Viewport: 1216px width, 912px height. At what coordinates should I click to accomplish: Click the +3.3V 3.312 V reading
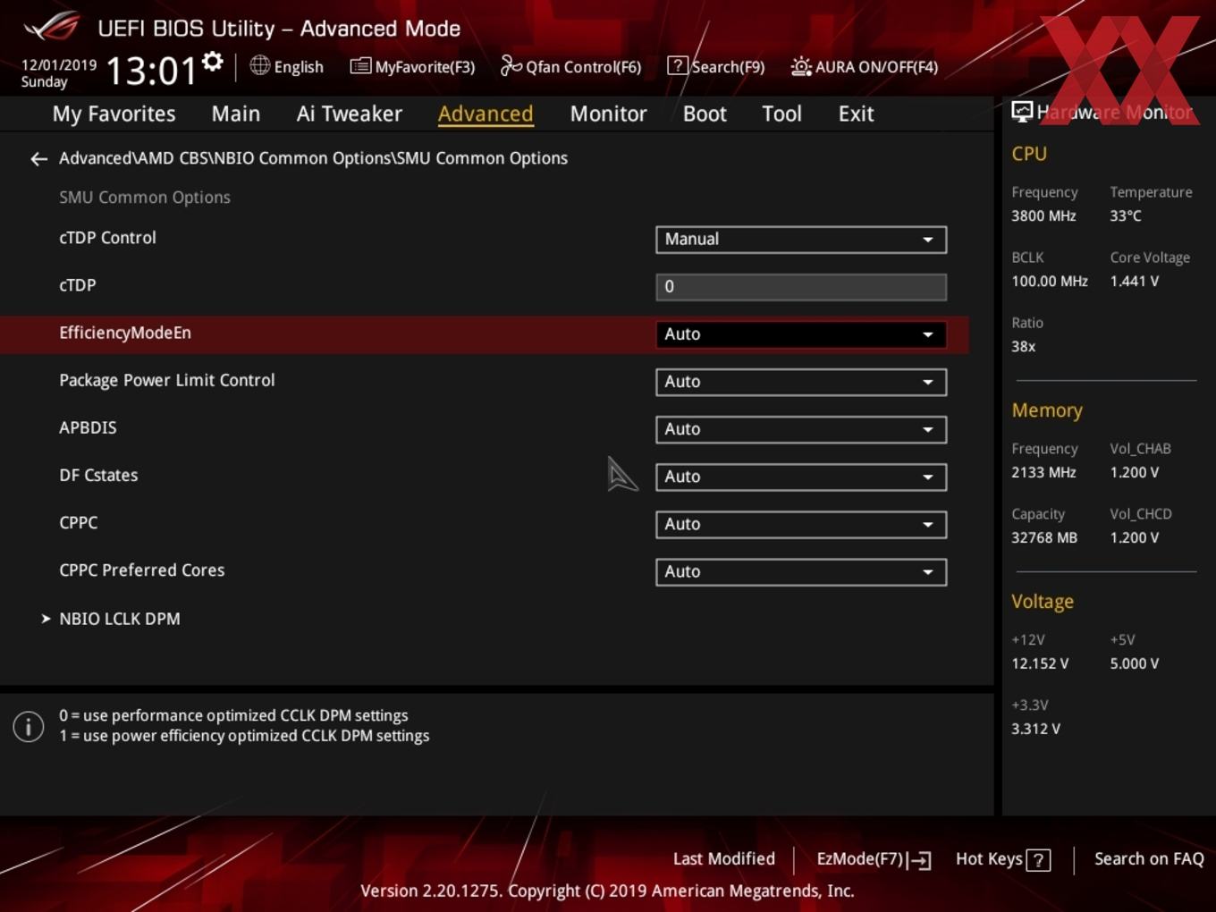tap(1035, 729)
